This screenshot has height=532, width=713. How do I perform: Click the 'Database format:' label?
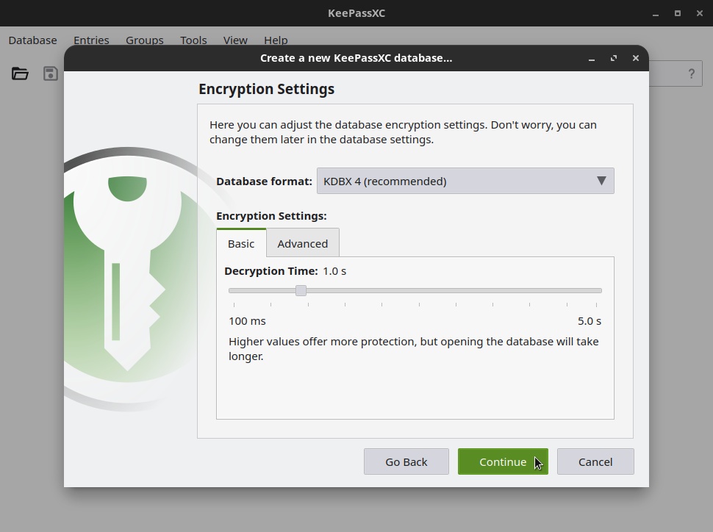click(264, 181)
